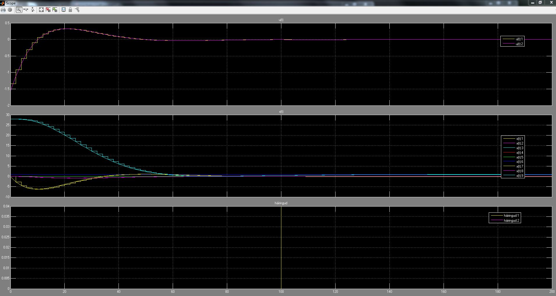
Task: Select legend entry x(t):2
Action: tap(513, 143)
